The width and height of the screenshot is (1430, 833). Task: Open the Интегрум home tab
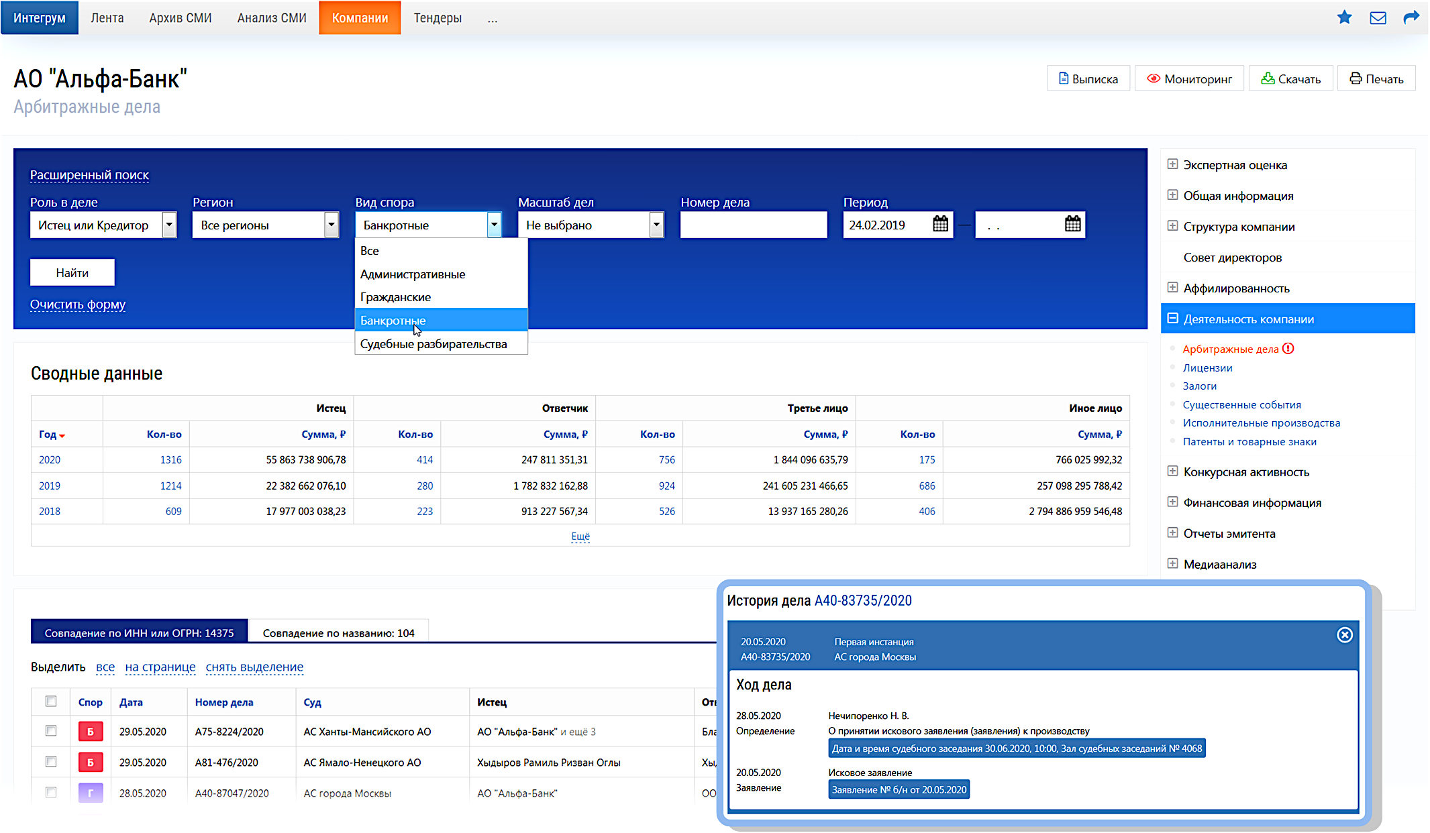(x=40, y=17)
